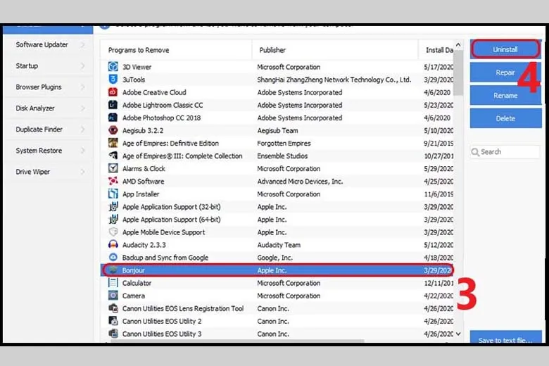
Task: Click publisher Advanced Micro Devices, Inc.
Action: click(300, 181)
